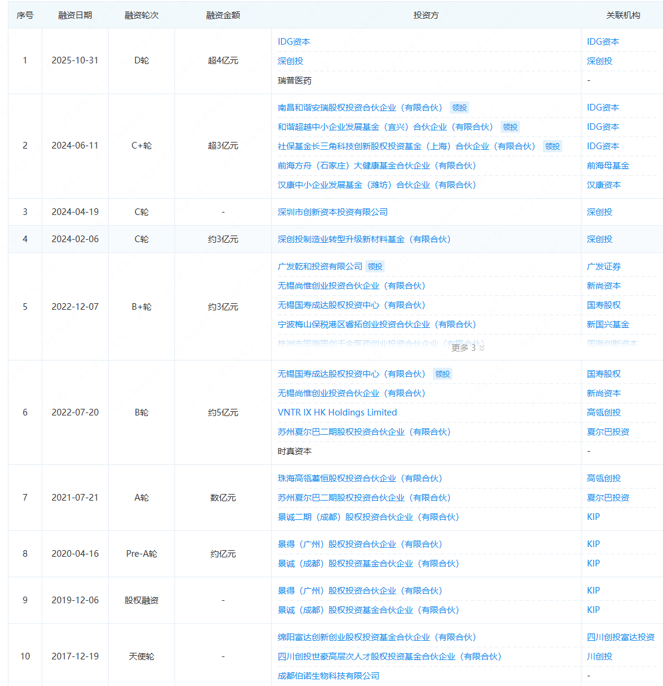Image resolution: width=663 pixels, height=686 pixels.
Task: Click 深圳市创新资本投资有限公司 link
Action: pyautogui.click(x=333, y=212)
